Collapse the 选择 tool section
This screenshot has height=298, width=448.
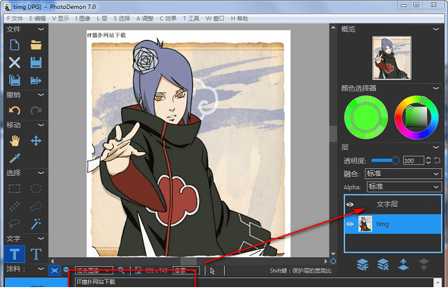click(x=41, y=173)
